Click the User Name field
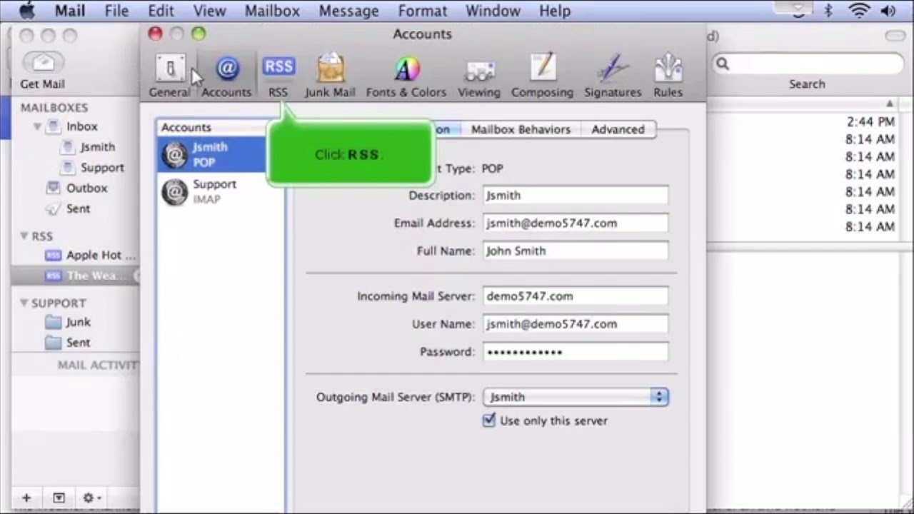Screen dimensions: 914x514 coord(576,324)
